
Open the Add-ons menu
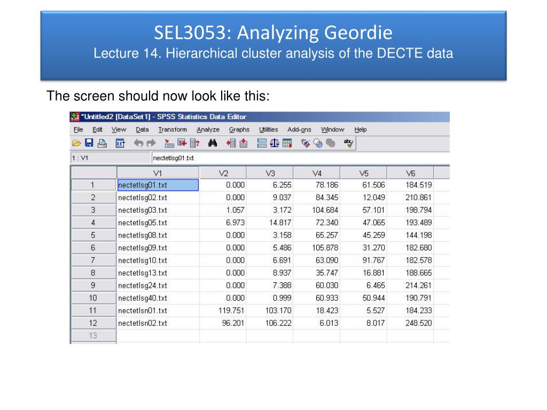(299, 130)
